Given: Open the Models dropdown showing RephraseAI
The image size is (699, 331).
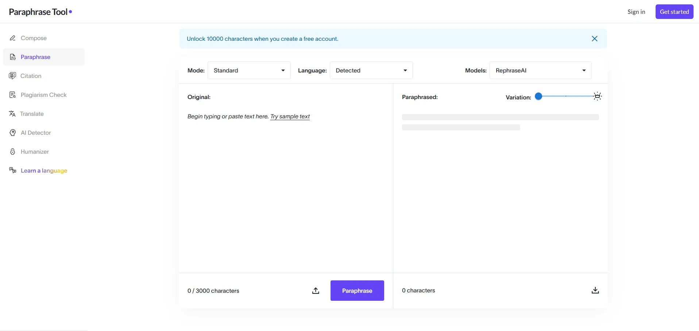Looking at the screenshot, I should pyautogui.click(x=540, y=70).
